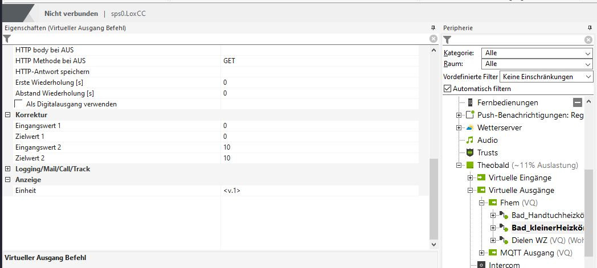This screenshot has height=268, width=597.
Task: Click the Peripherie filter funnel icon
Action: coord(447,39)
